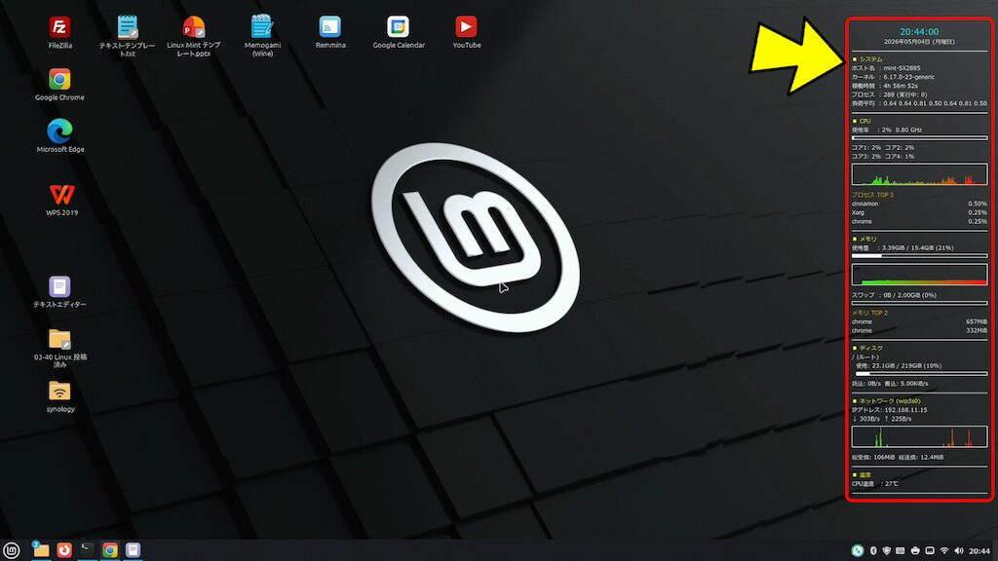Switch to Chrome in the taskbar
Viewport: 998px width, 561px height.
110,550
